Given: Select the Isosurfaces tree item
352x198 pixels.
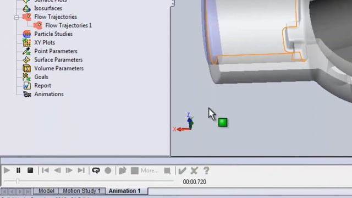Looking at the screenshot, I should tap(48, 8).
